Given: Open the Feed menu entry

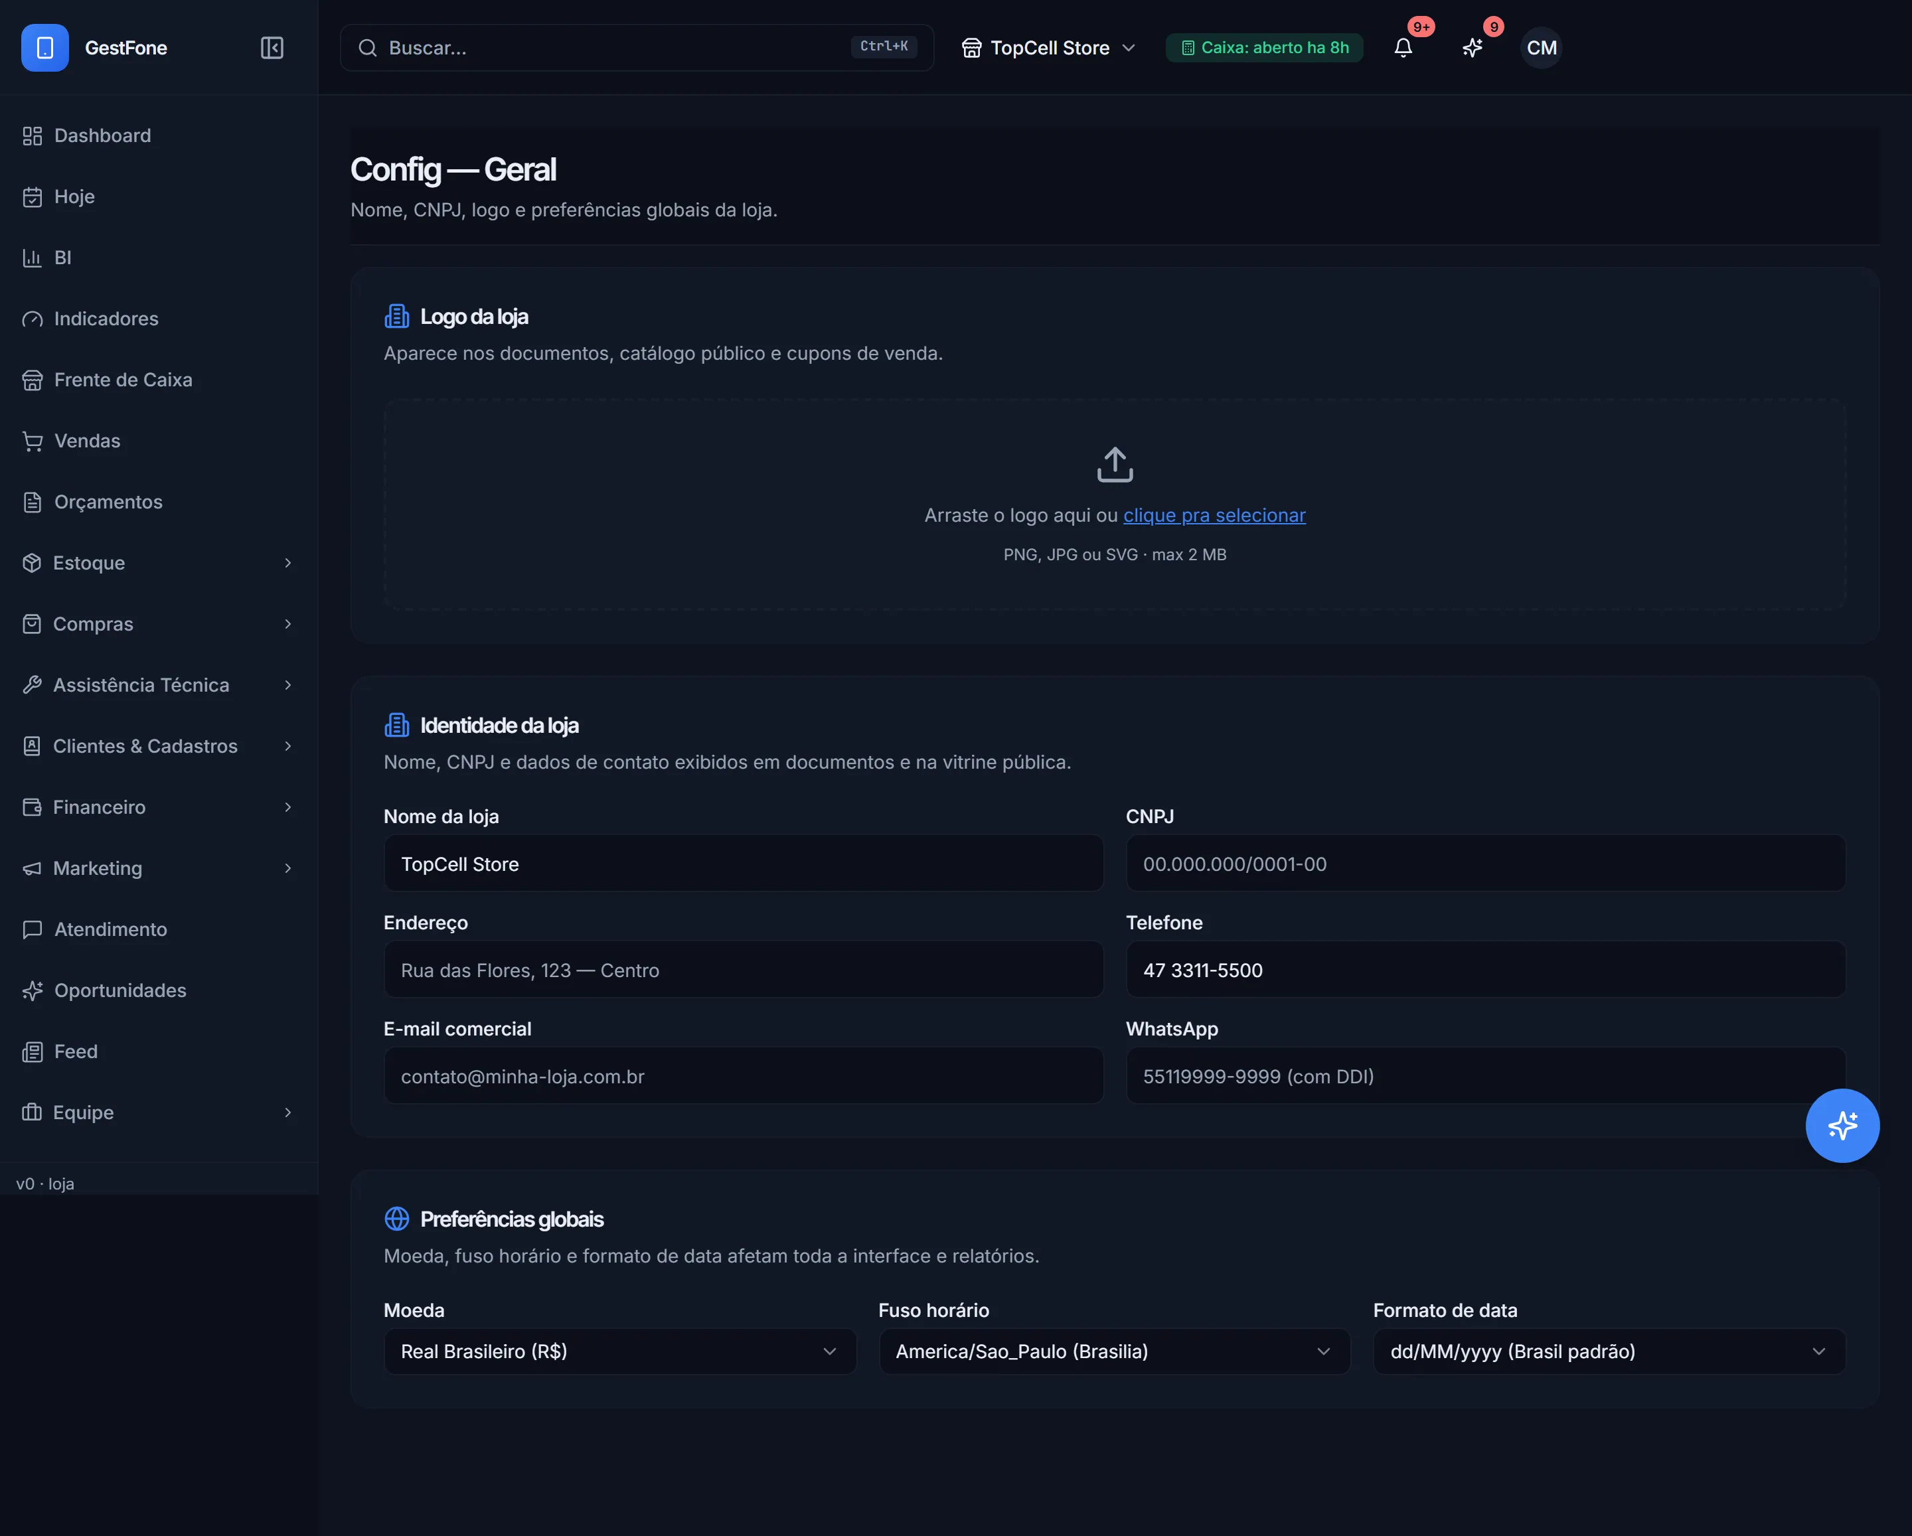Looking at the screenshot, I should tap(159, 1052).
